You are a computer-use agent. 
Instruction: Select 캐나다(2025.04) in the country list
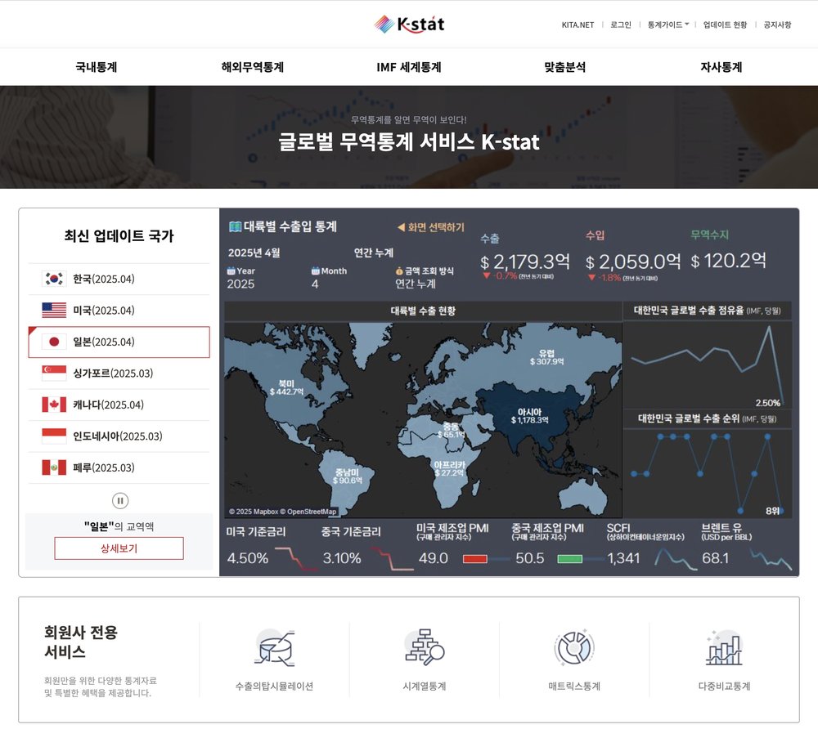point(119,405)
